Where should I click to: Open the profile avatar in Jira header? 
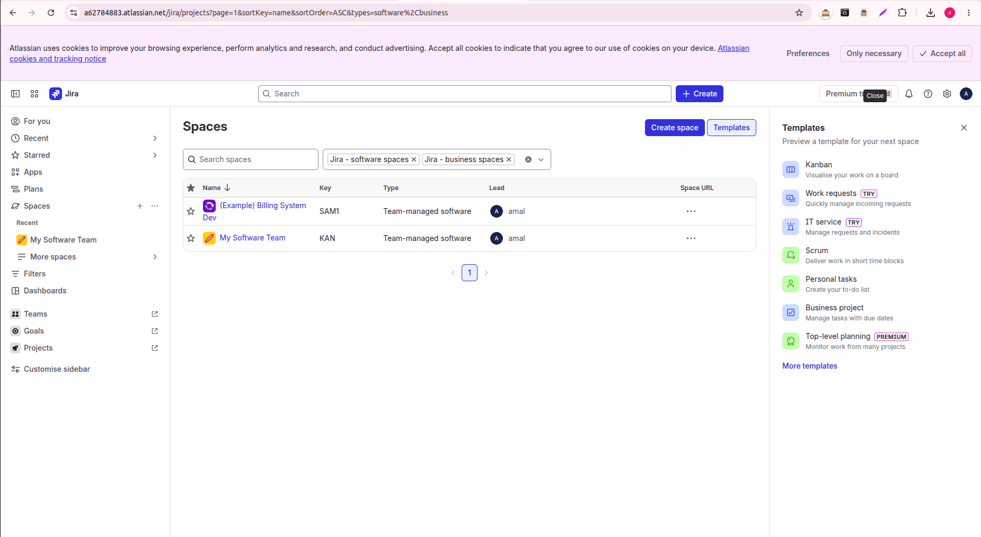pos(966,94)
